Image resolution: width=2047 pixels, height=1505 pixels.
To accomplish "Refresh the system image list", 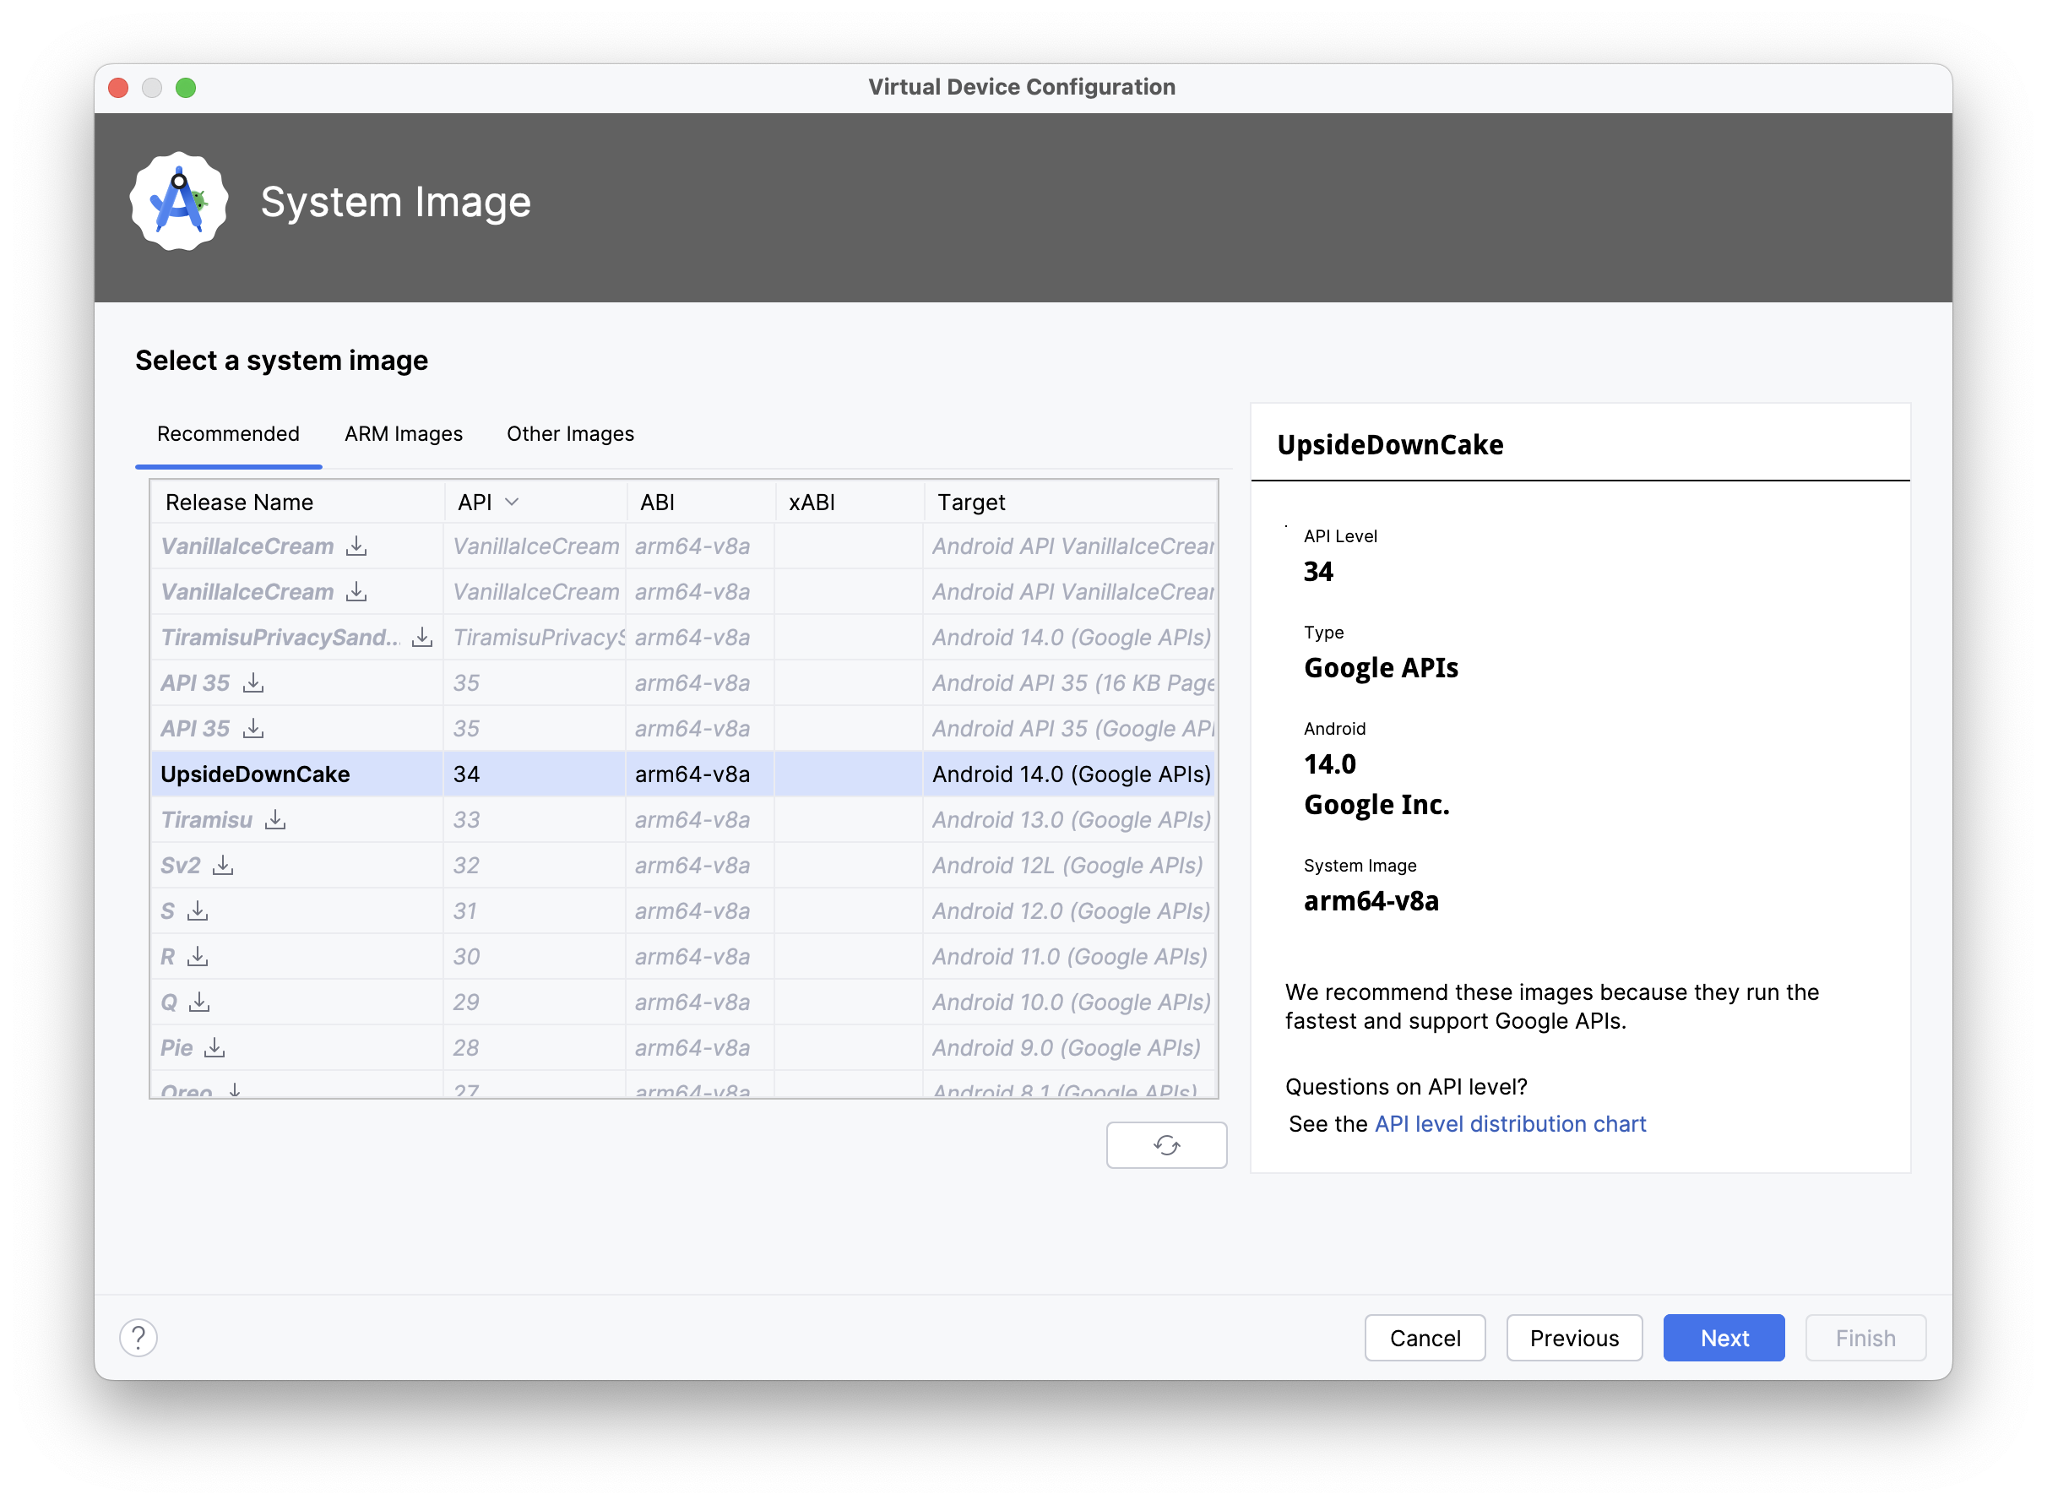I will tap(1166, 1145).
